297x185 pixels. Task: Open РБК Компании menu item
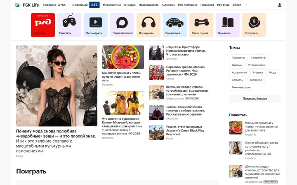click(x=187, y=5)
